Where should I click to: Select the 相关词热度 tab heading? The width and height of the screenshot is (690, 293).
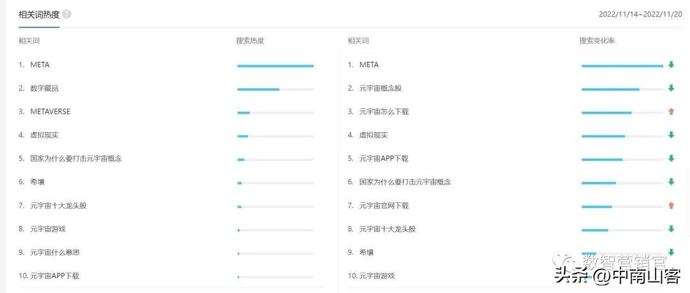click(39, 14)
